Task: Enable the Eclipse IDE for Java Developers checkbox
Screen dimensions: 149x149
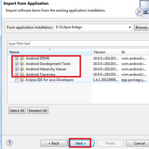Action: point(17,80)
